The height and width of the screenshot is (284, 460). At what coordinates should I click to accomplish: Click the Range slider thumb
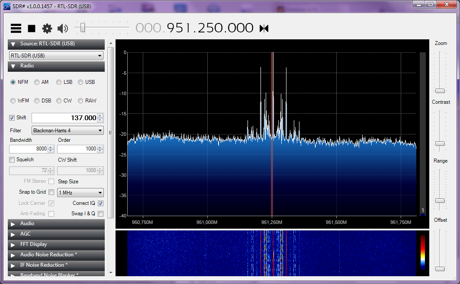[440, 201]
